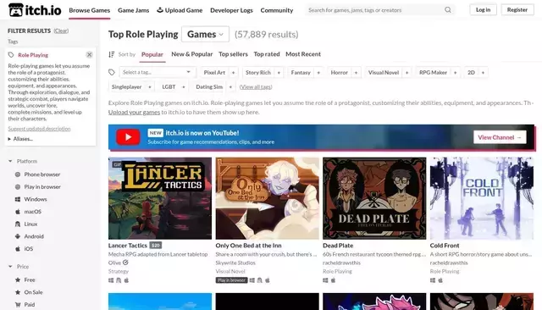Click the itch.io logo
Screen dimensions: 542x310
[x=35, y=10]
